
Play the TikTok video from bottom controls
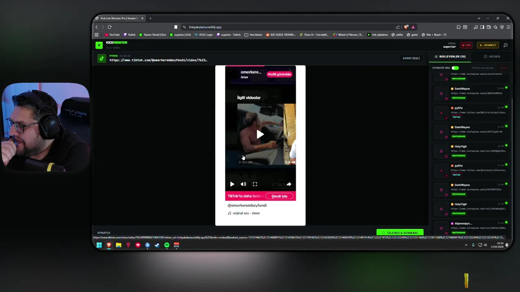click(x=232, y=184)
